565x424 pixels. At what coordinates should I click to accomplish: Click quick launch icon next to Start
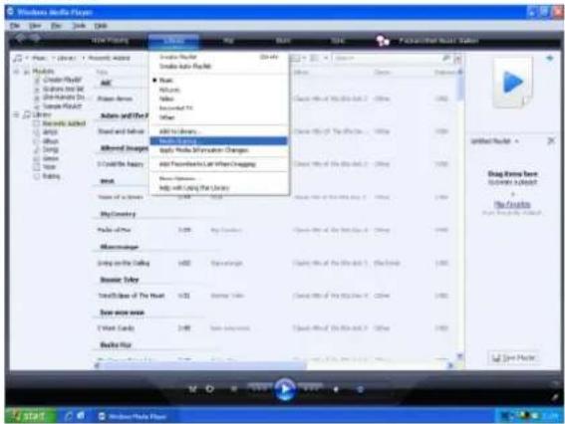click(69, 416)
